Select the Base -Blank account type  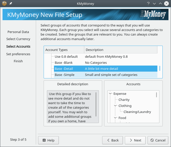(64, 63)
